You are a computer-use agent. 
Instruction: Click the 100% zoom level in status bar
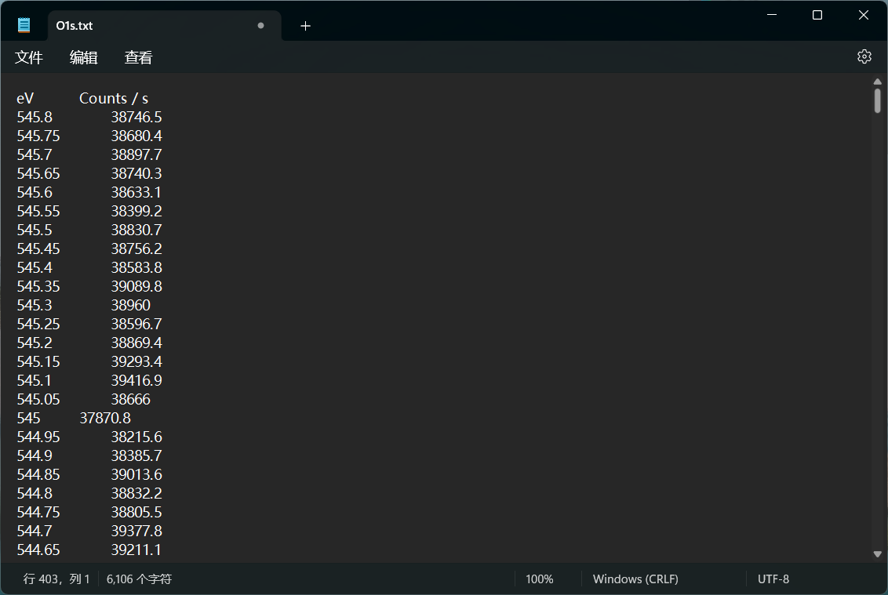click(x=539, y=579)
